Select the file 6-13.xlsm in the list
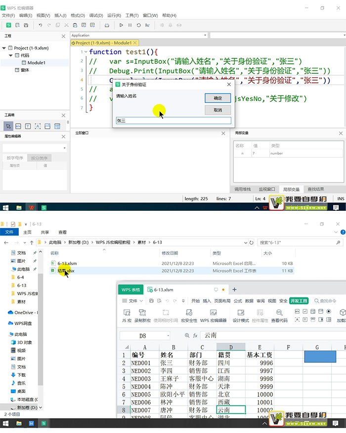 pyautogui.click(x=67, y=263)
